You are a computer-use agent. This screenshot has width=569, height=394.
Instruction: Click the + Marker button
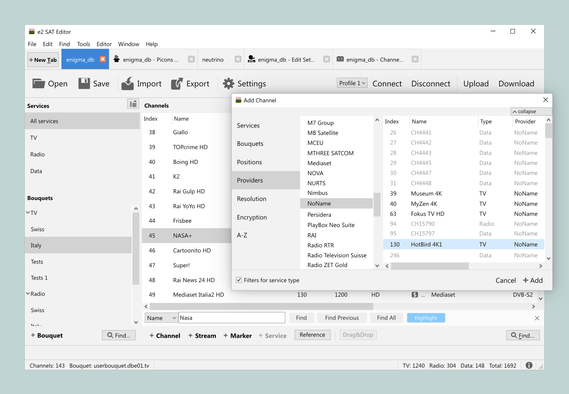238,336
